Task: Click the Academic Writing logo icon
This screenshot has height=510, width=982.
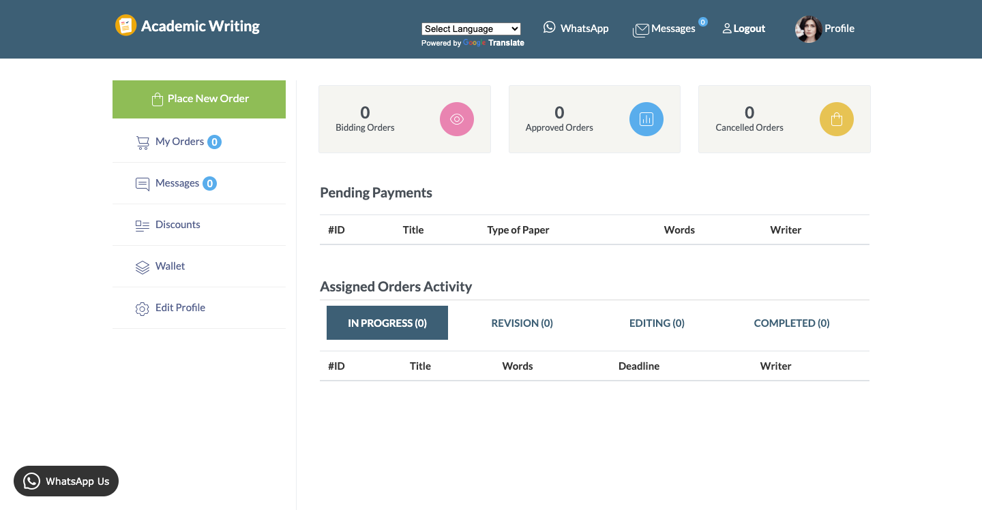Action: pos(125,25)
